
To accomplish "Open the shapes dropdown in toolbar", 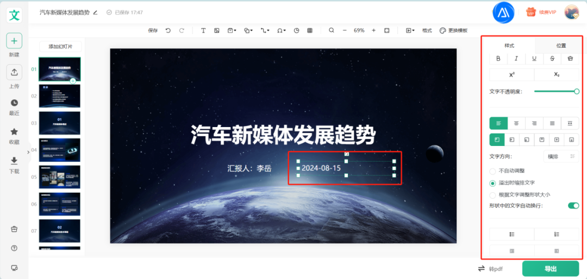I will tap(248, 30).
